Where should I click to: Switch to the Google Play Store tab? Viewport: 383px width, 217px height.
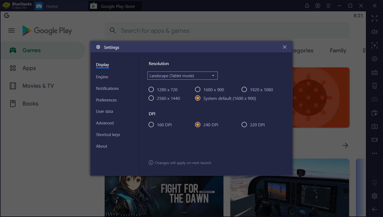[x=114, y=6]
